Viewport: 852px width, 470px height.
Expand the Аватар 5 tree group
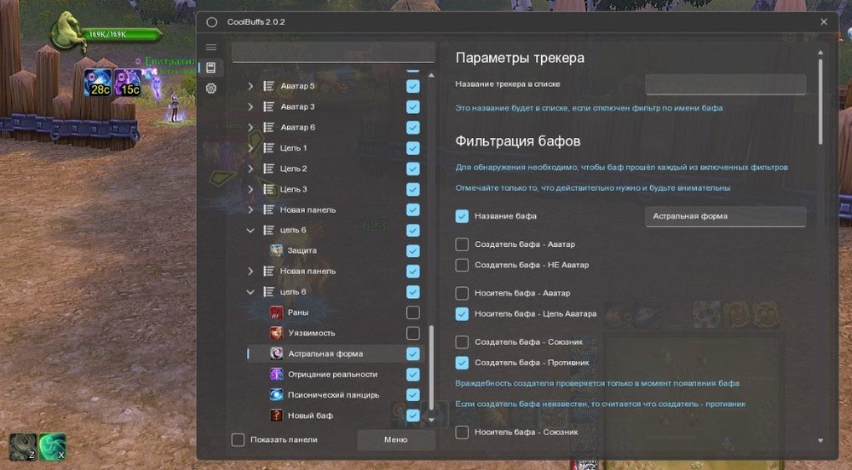250,86
